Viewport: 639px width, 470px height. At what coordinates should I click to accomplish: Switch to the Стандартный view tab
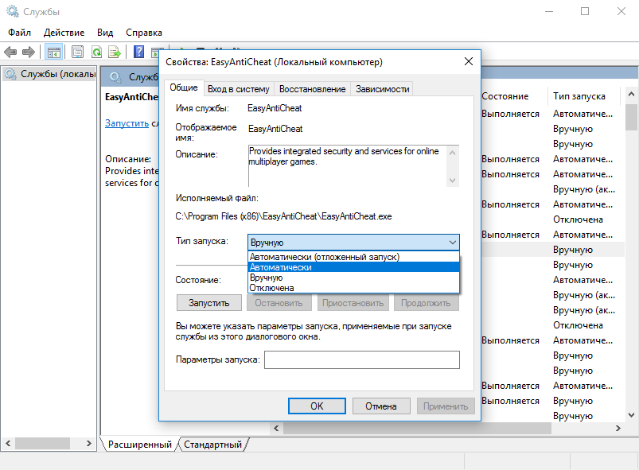click(x=212, y=445)
